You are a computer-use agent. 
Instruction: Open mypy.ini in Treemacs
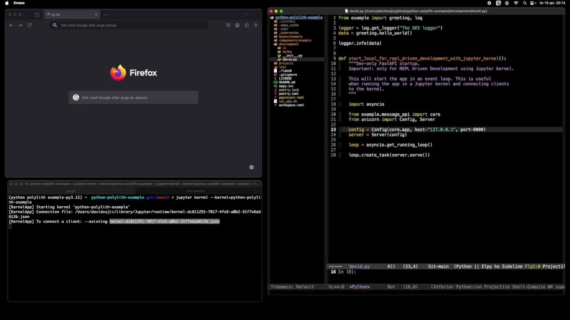tap(286, 86)
